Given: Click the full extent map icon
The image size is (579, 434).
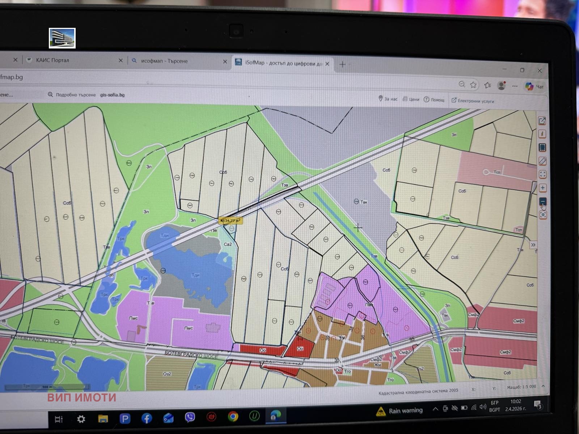Looking at the screenshot, I should 542,174.
